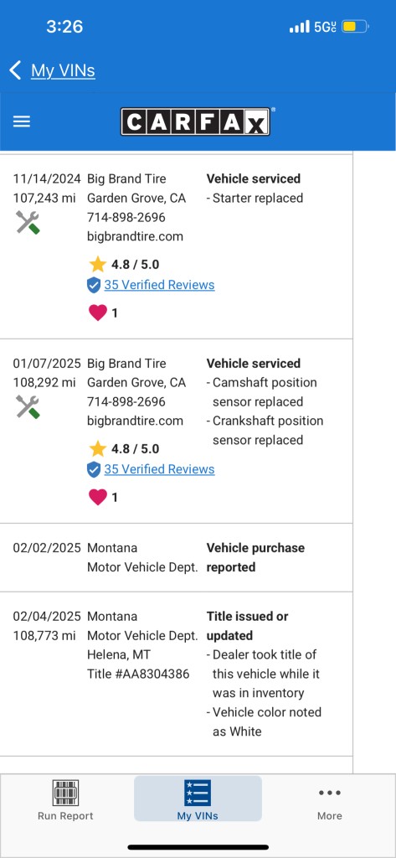Tap verified shield icon in 01/07/2025 entry
Image resolution: width=396 pixels, height=858 pixels.
click(94, 469)
